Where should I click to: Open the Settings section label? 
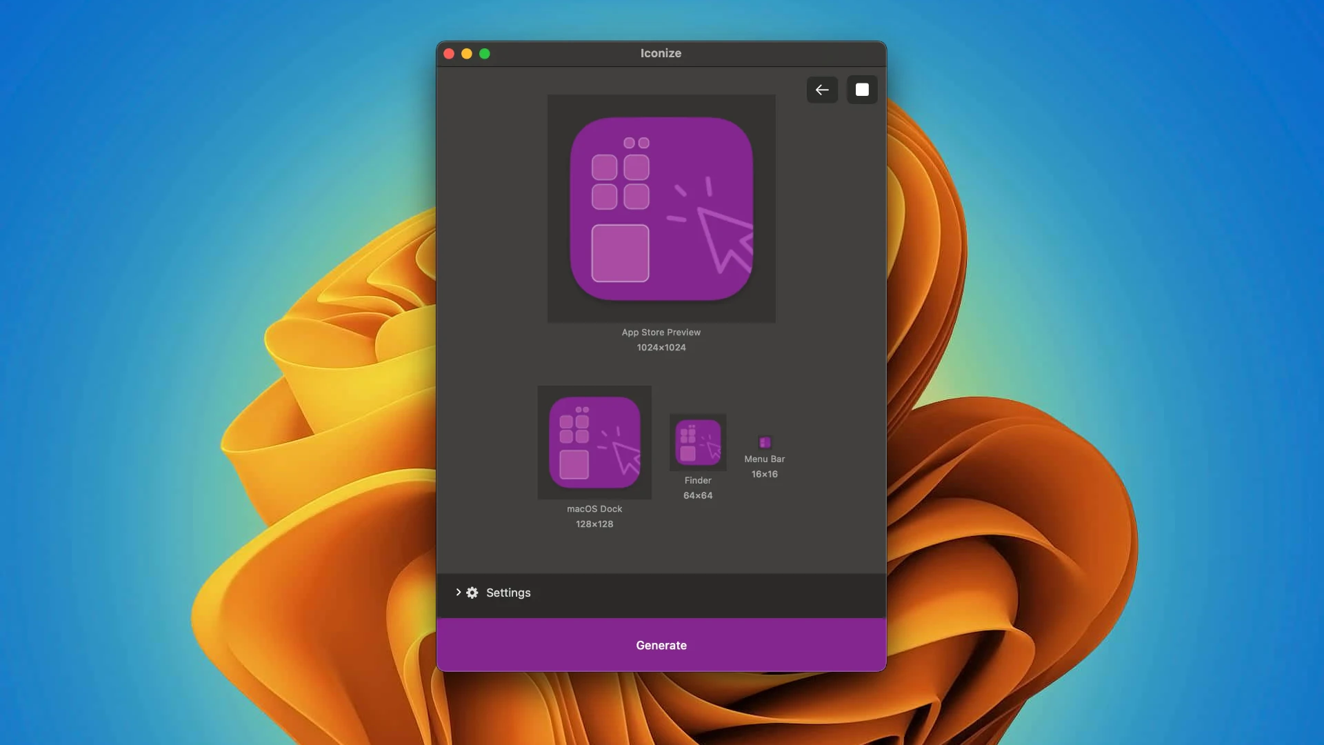tap(508, 593)
